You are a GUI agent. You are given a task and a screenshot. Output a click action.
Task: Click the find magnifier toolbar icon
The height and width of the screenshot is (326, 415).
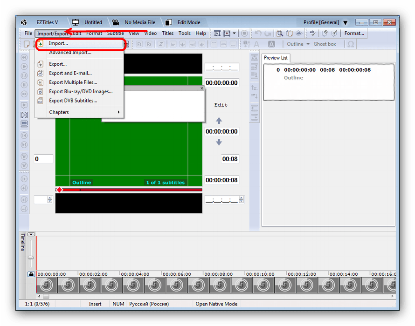point(280,33)
